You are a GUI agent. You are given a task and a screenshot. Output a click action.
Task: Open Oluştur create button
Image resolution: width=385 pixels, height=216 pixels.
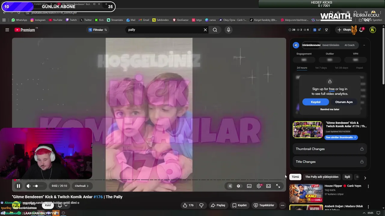(345, 30)
